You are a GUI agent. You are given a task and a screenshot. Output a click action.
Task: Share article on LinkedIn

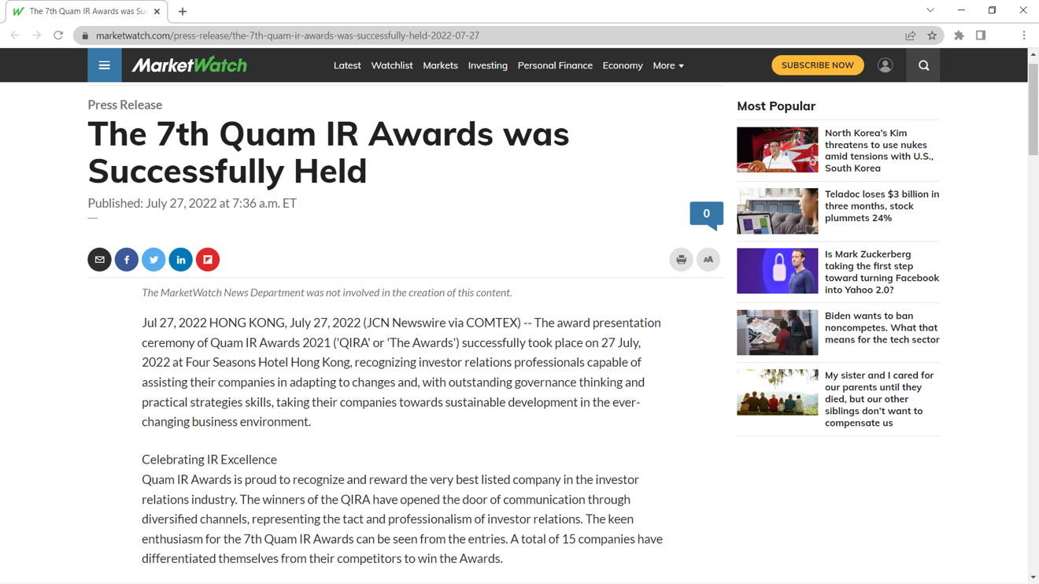pyautogui.click(x=180, y=260)
